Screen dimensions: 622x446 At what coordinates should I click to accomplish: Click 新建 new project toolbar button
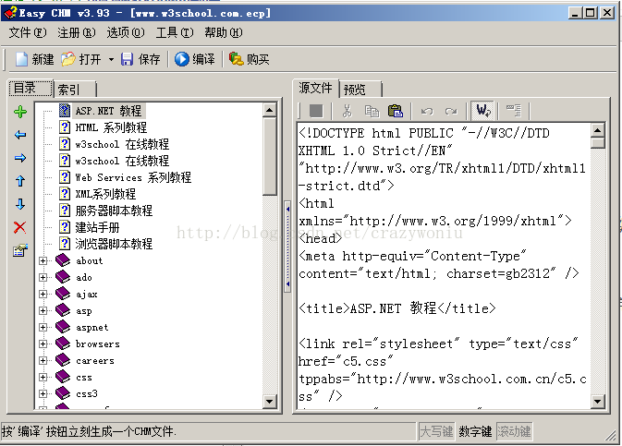point(34,59)
